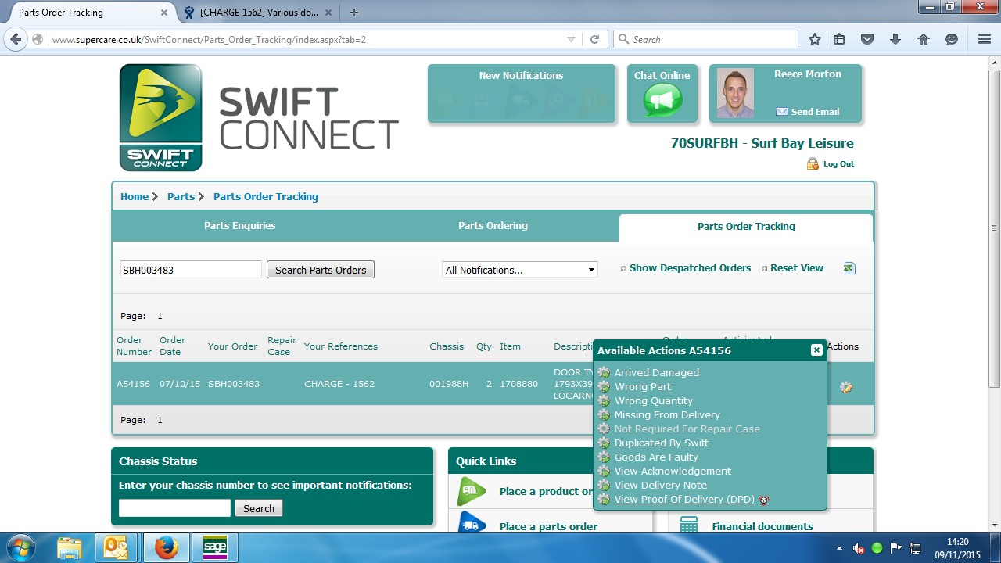The width and height of the screenshot is (1001, 563).
Task: Open actions gear for order A54156
Action: point(845,387)
